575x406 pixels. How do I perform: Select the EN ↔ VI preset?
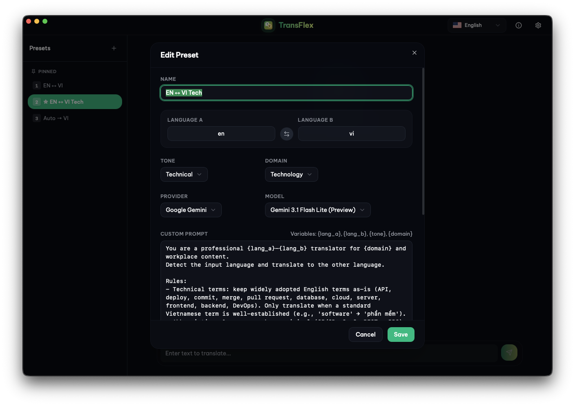(53, 85)
